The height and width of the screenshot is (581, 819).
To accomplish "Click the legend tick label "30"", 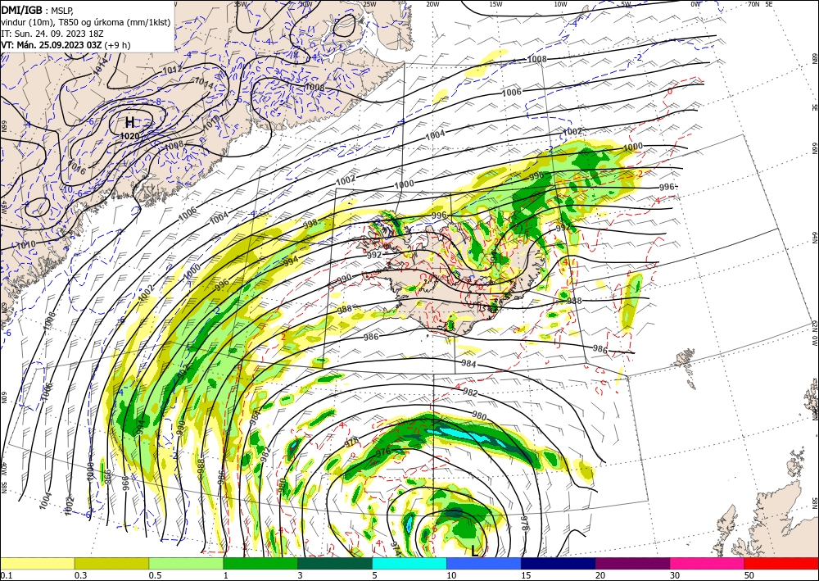I will (x=675, y=575).
